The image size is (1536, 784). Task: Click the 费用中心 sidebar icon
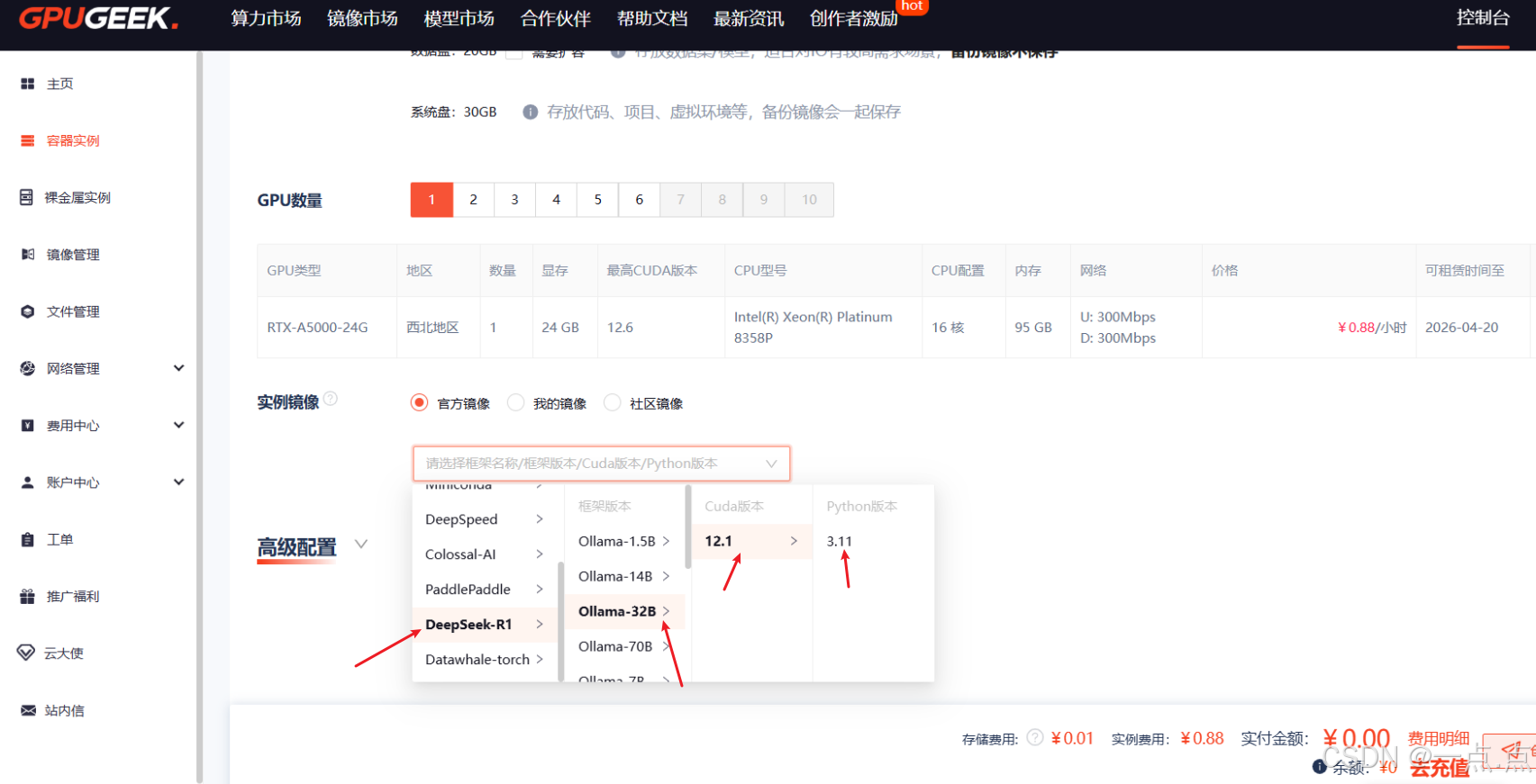point(28,426)
